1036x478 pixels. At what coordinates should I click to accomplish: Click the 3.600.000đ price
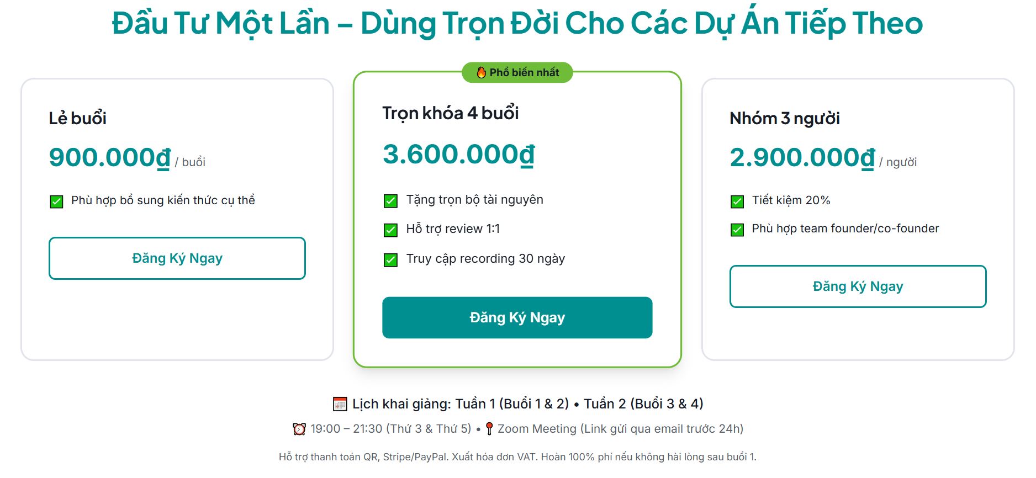coord(459,154)
